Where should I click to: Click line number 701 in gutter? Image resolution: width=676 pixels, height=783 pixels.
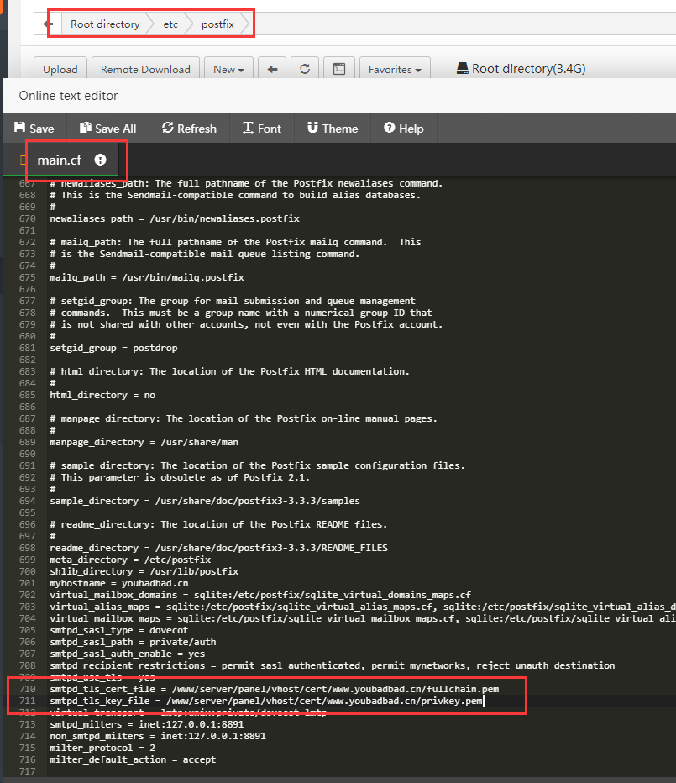click(28, 583)
